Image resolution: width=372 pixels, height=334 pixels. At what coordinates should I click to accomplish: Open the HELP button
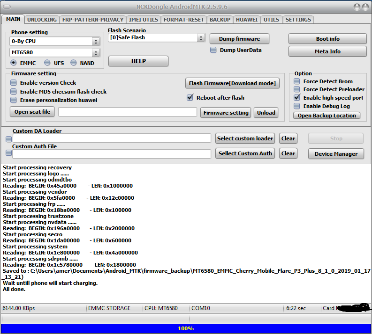click(138, 61)
